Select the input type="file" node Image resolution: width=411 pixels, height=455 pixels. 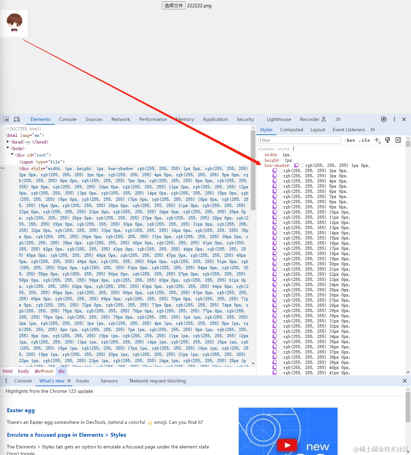tap(42, 162)
